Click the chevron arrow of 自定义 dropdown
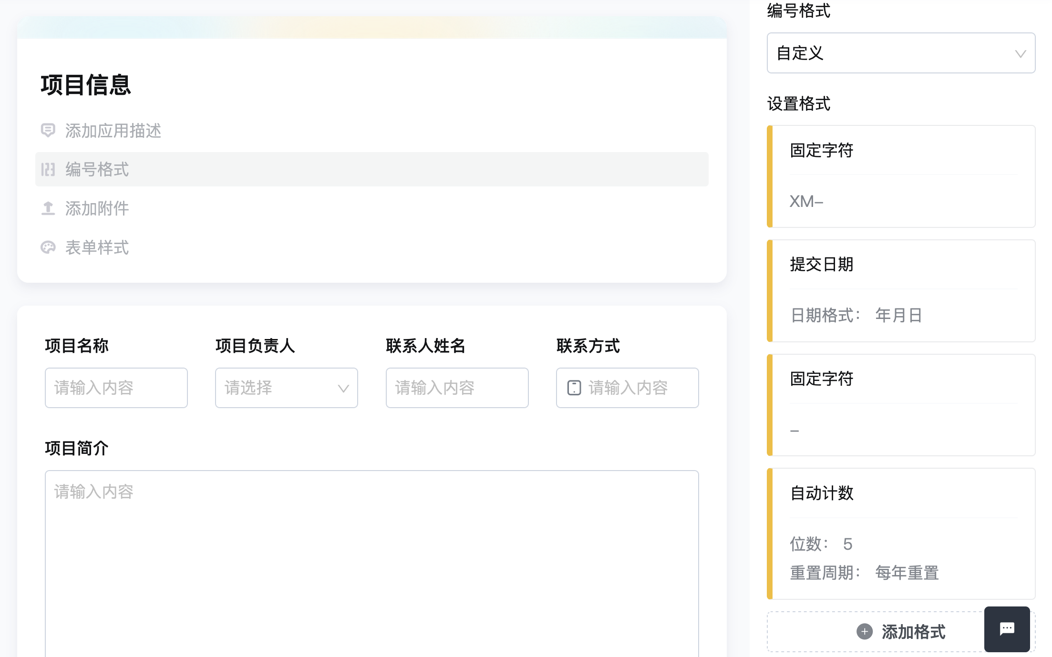The width and height of the screenshot is (1052, 657). (x=1020, y=53)
